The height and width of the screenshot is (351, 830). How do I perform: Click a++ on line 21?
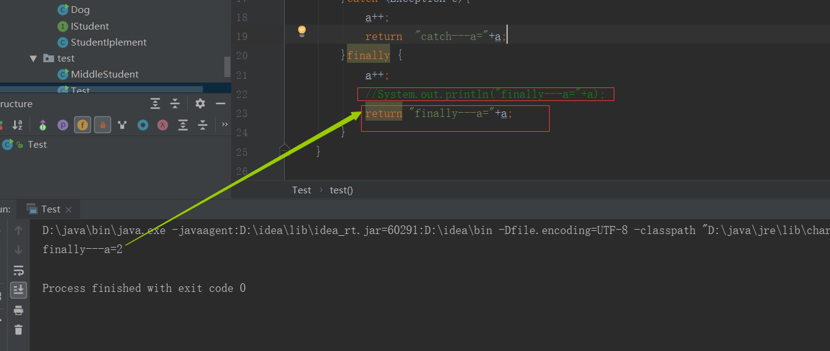[x=377, y=75]
